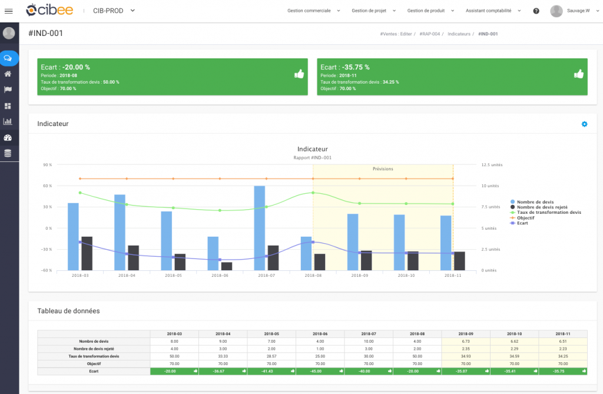Go to home via the sidebar house icon
The image size is (603, 394).
click(8, 74)
